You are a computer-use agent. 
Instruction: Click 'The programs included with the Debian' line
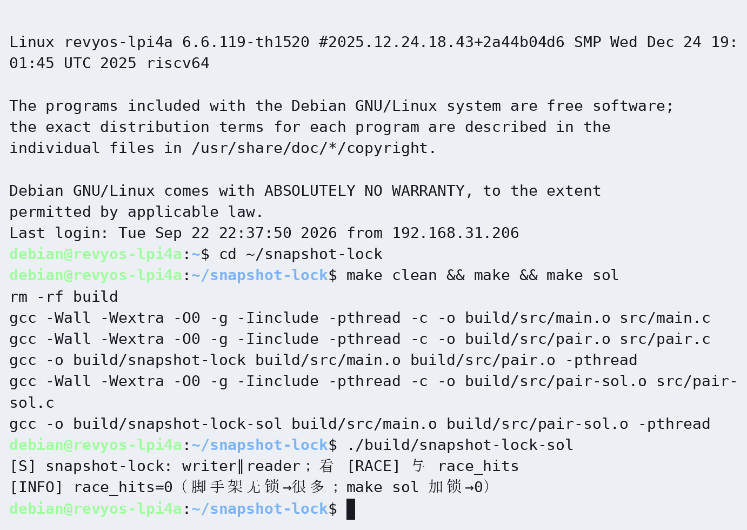[x=342, y=106]
